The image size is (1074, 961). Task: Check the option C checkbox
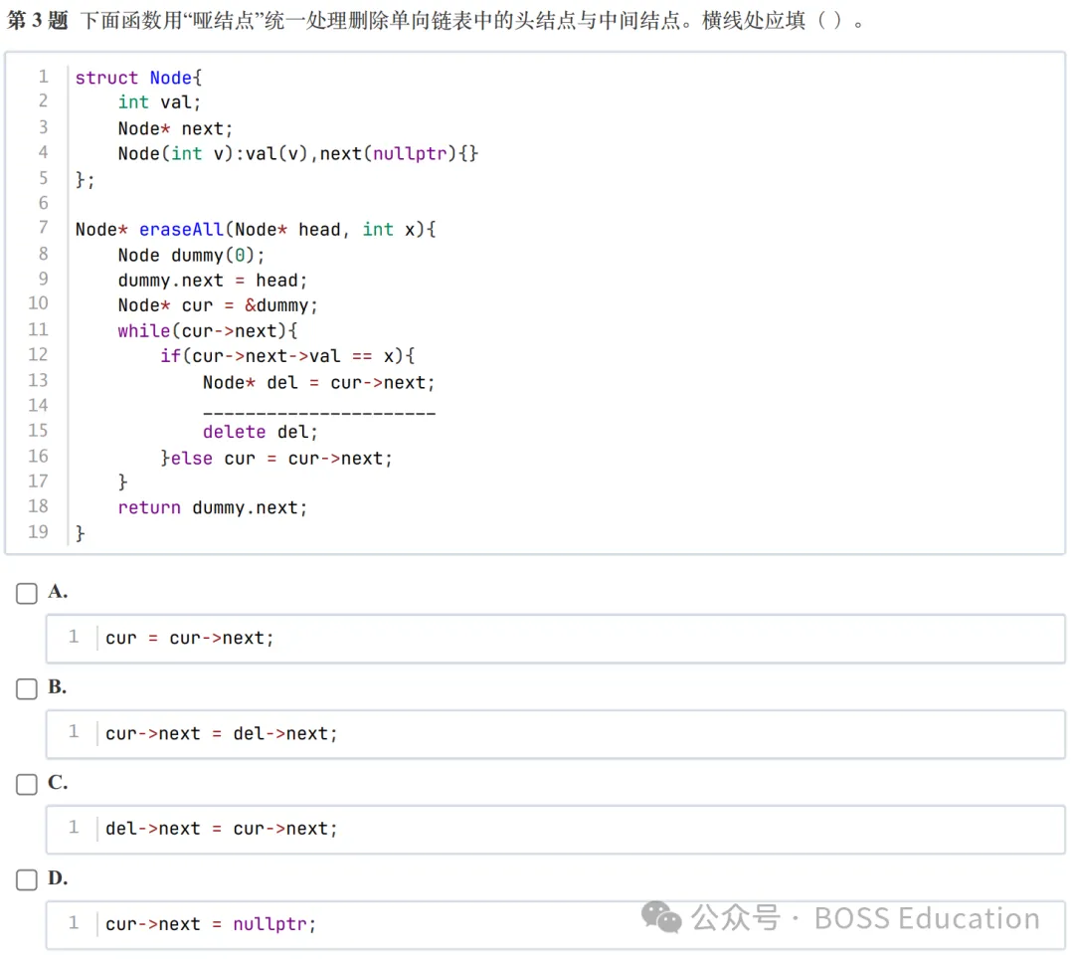point(27,784)
